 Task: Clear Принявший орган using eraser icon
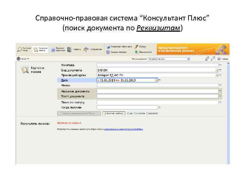pos(216,75)
